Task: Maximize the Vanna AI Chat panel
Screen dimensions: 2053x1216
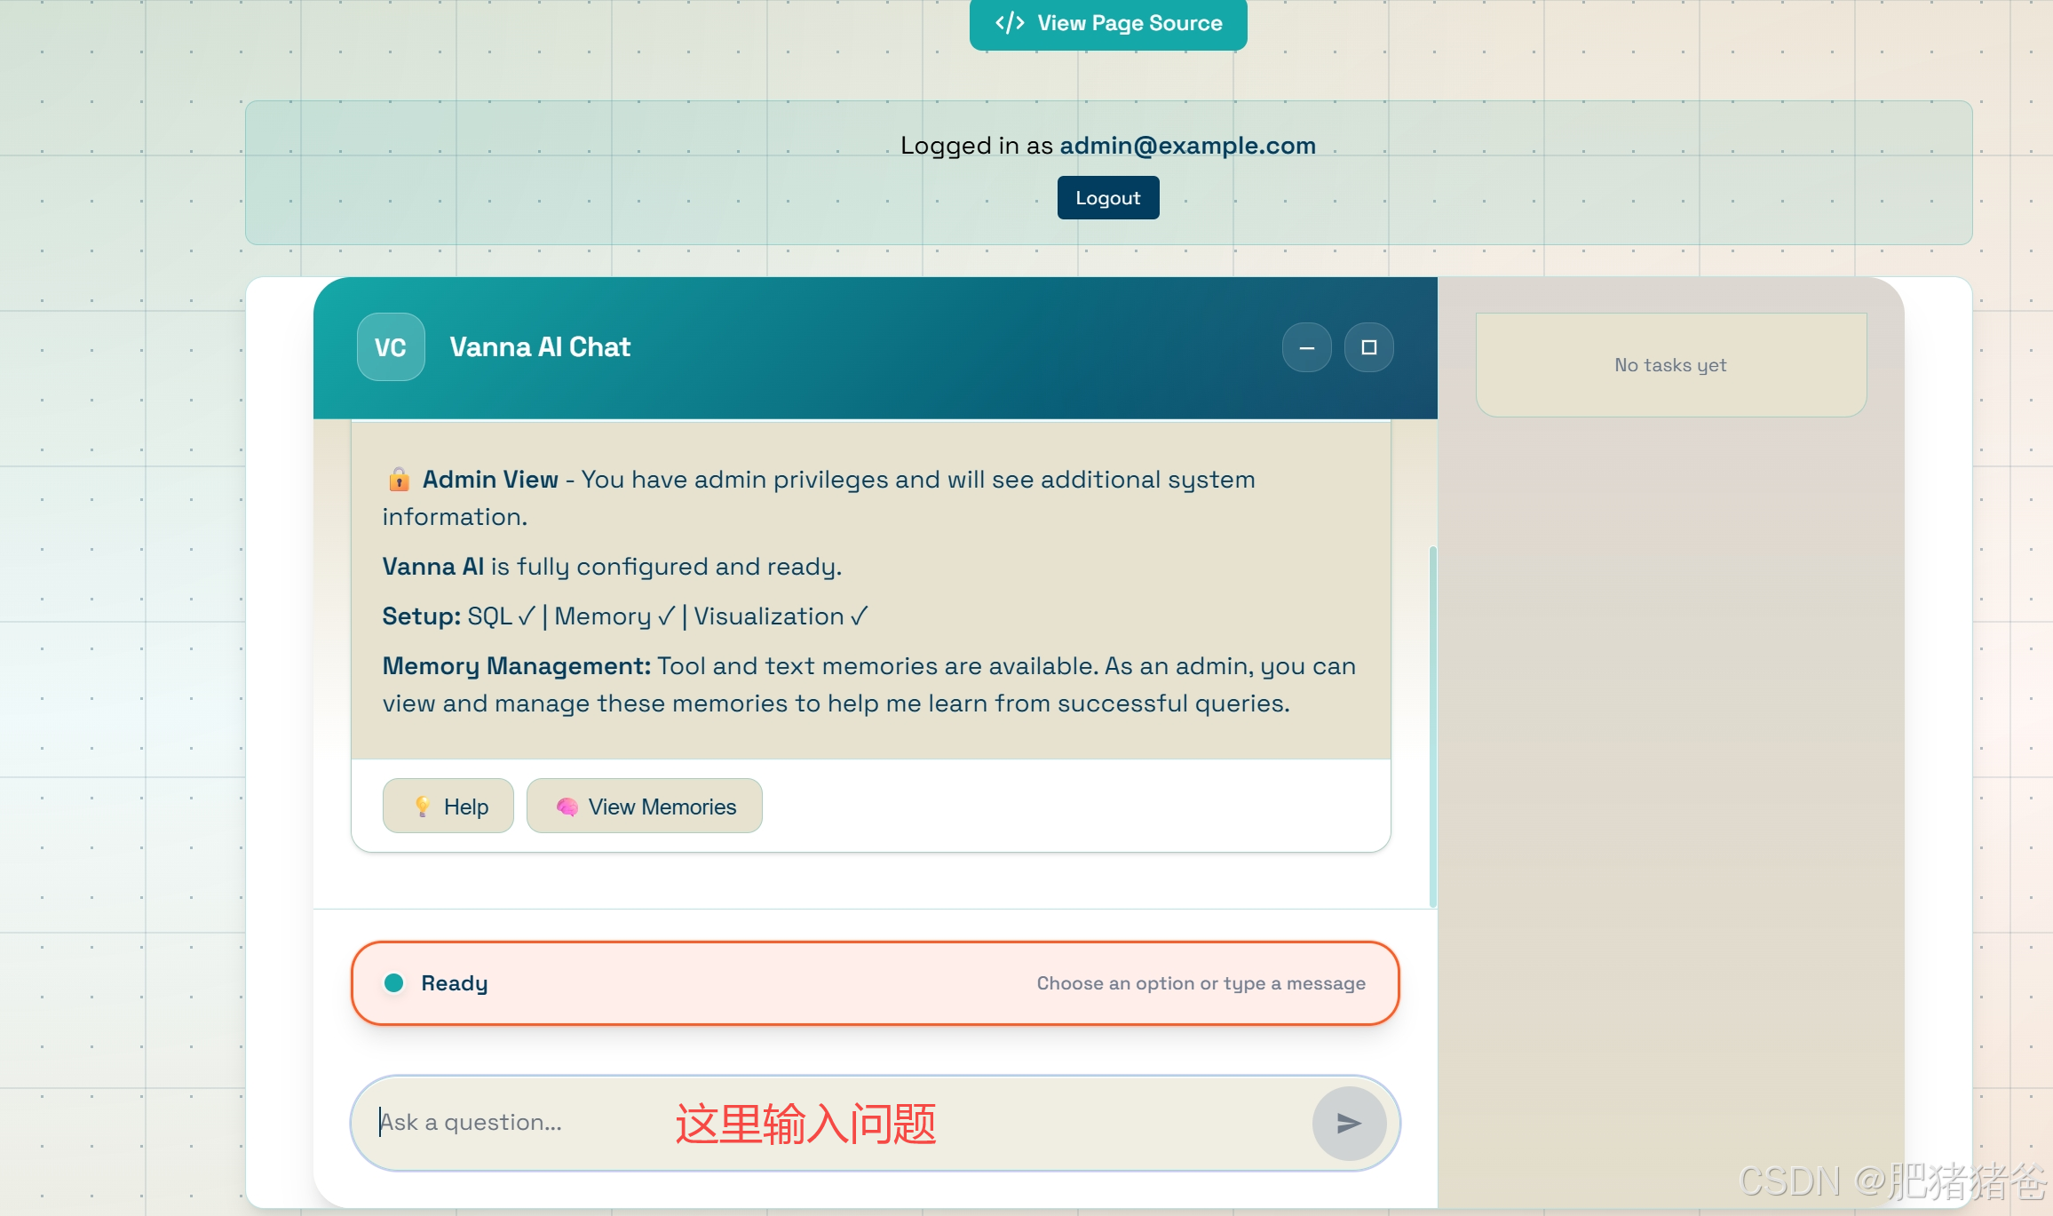Action: click(1368, 347)
